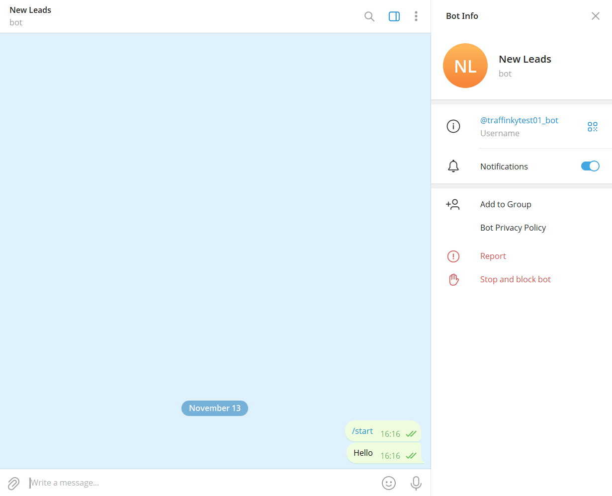Report this bot
This screenshot has width=612, height=496.
pyautogui.click(x=493, y=256)
